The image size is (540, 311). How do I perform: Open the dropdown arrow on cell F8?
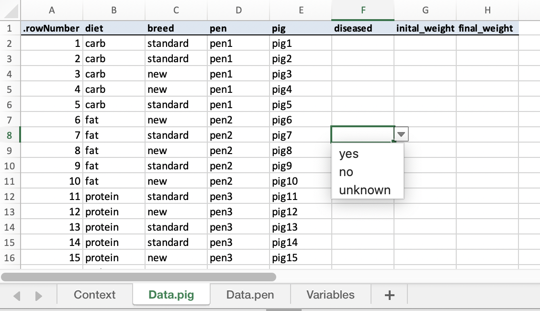(402, 135)
